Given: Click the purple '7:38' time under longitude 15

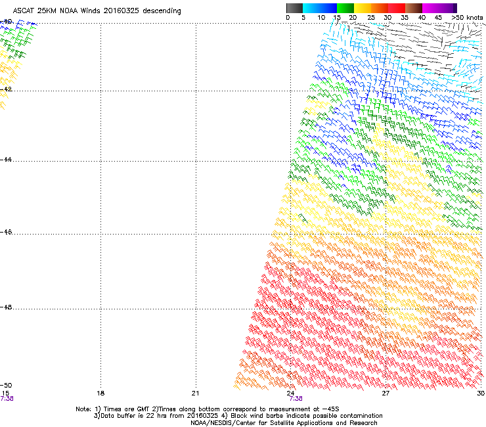Looking at the screenshot, I should click(x=7, y=399).
